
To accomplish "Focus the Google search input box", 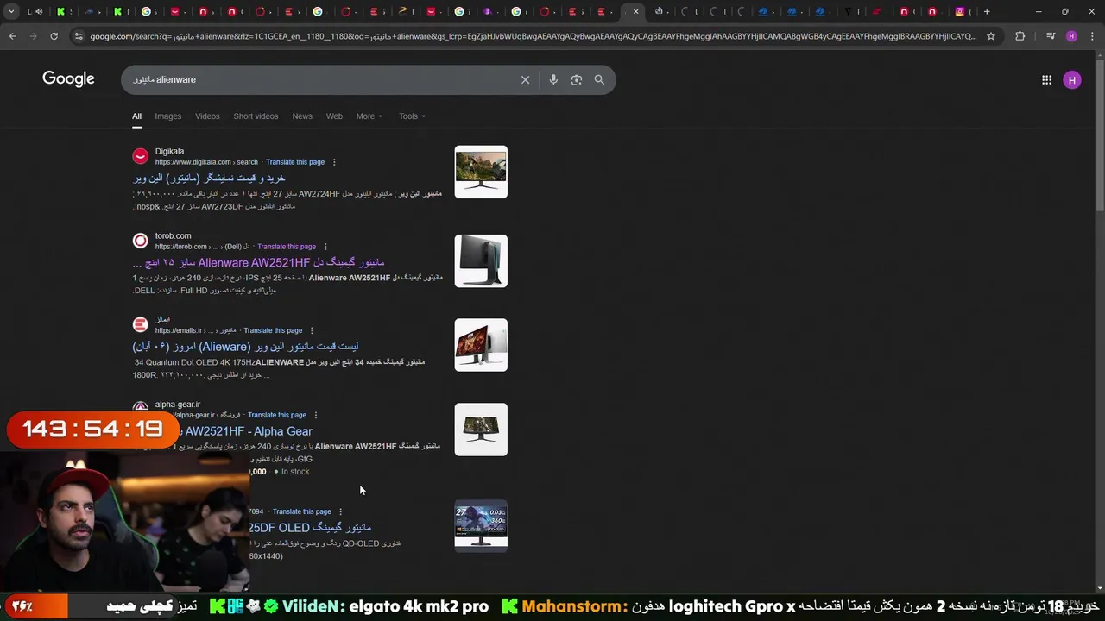I will click(319, 79).
